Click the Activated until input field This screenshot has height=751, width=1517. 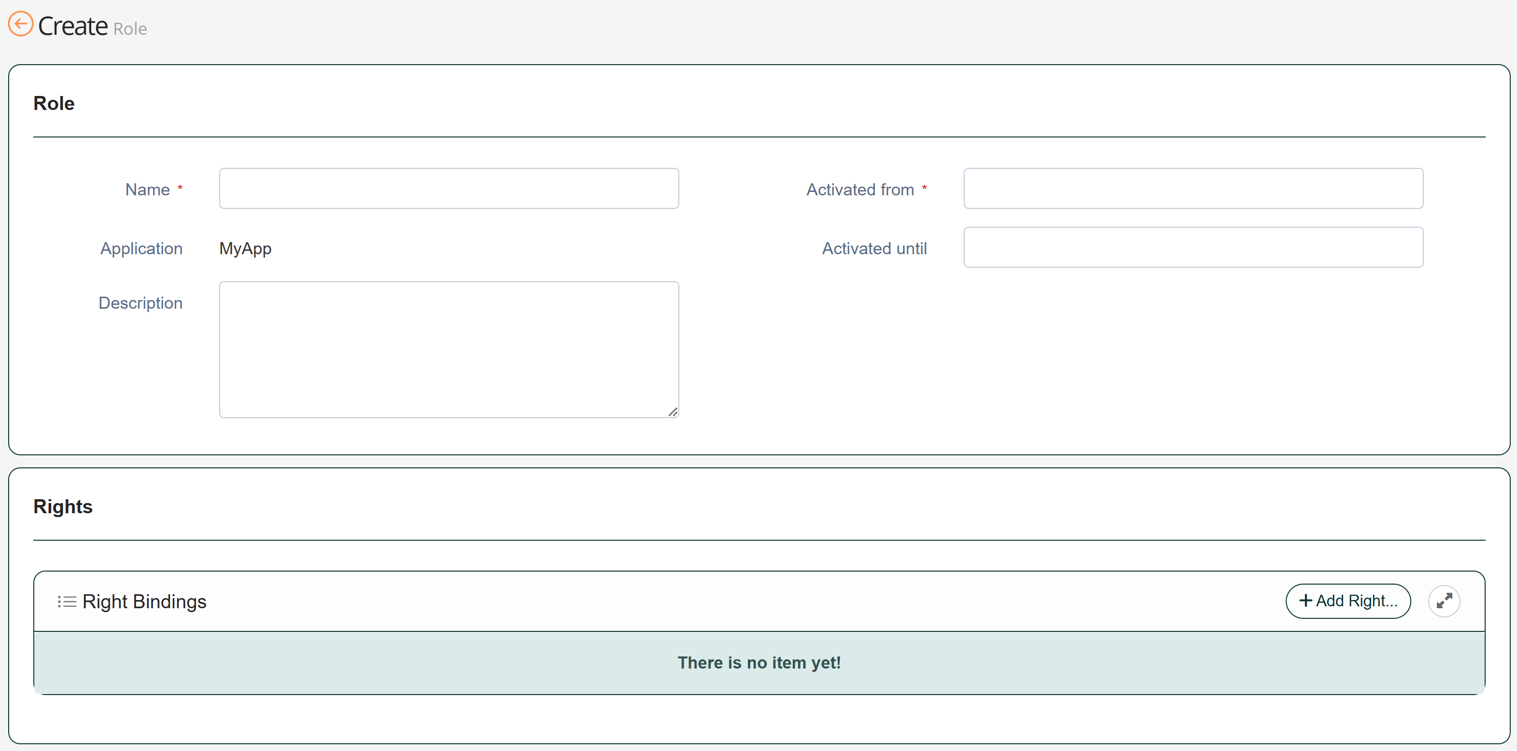(x=1193, y=247)
